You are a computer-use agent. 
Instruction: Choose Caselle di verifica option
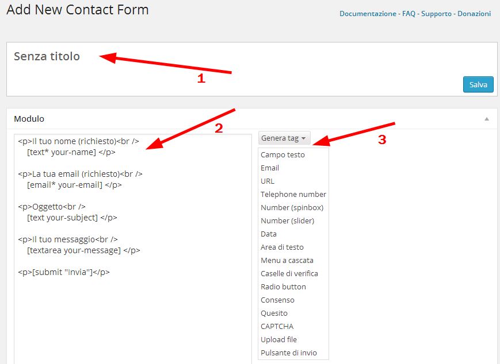coord(289,274)
